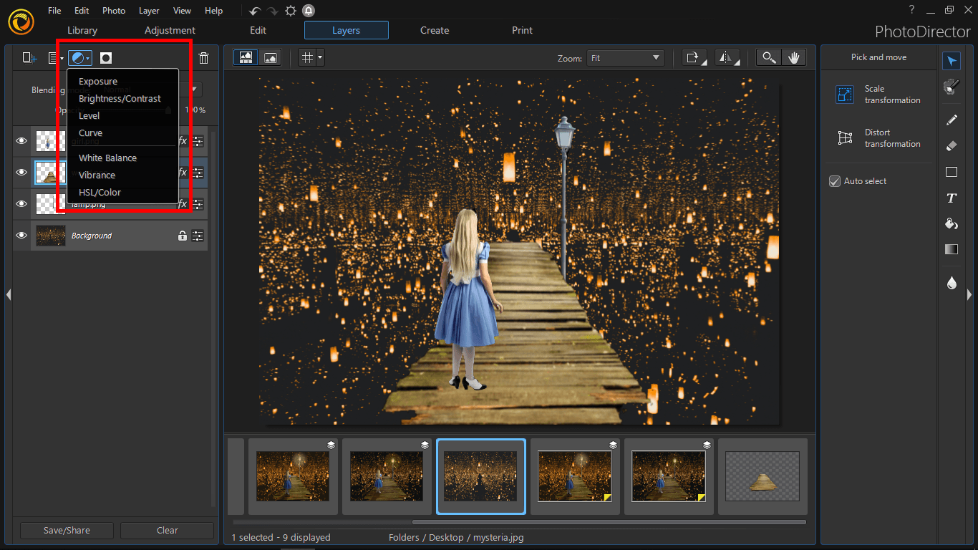Hide the lamp.png layer
978x550 pixels.
coord(21,204)
